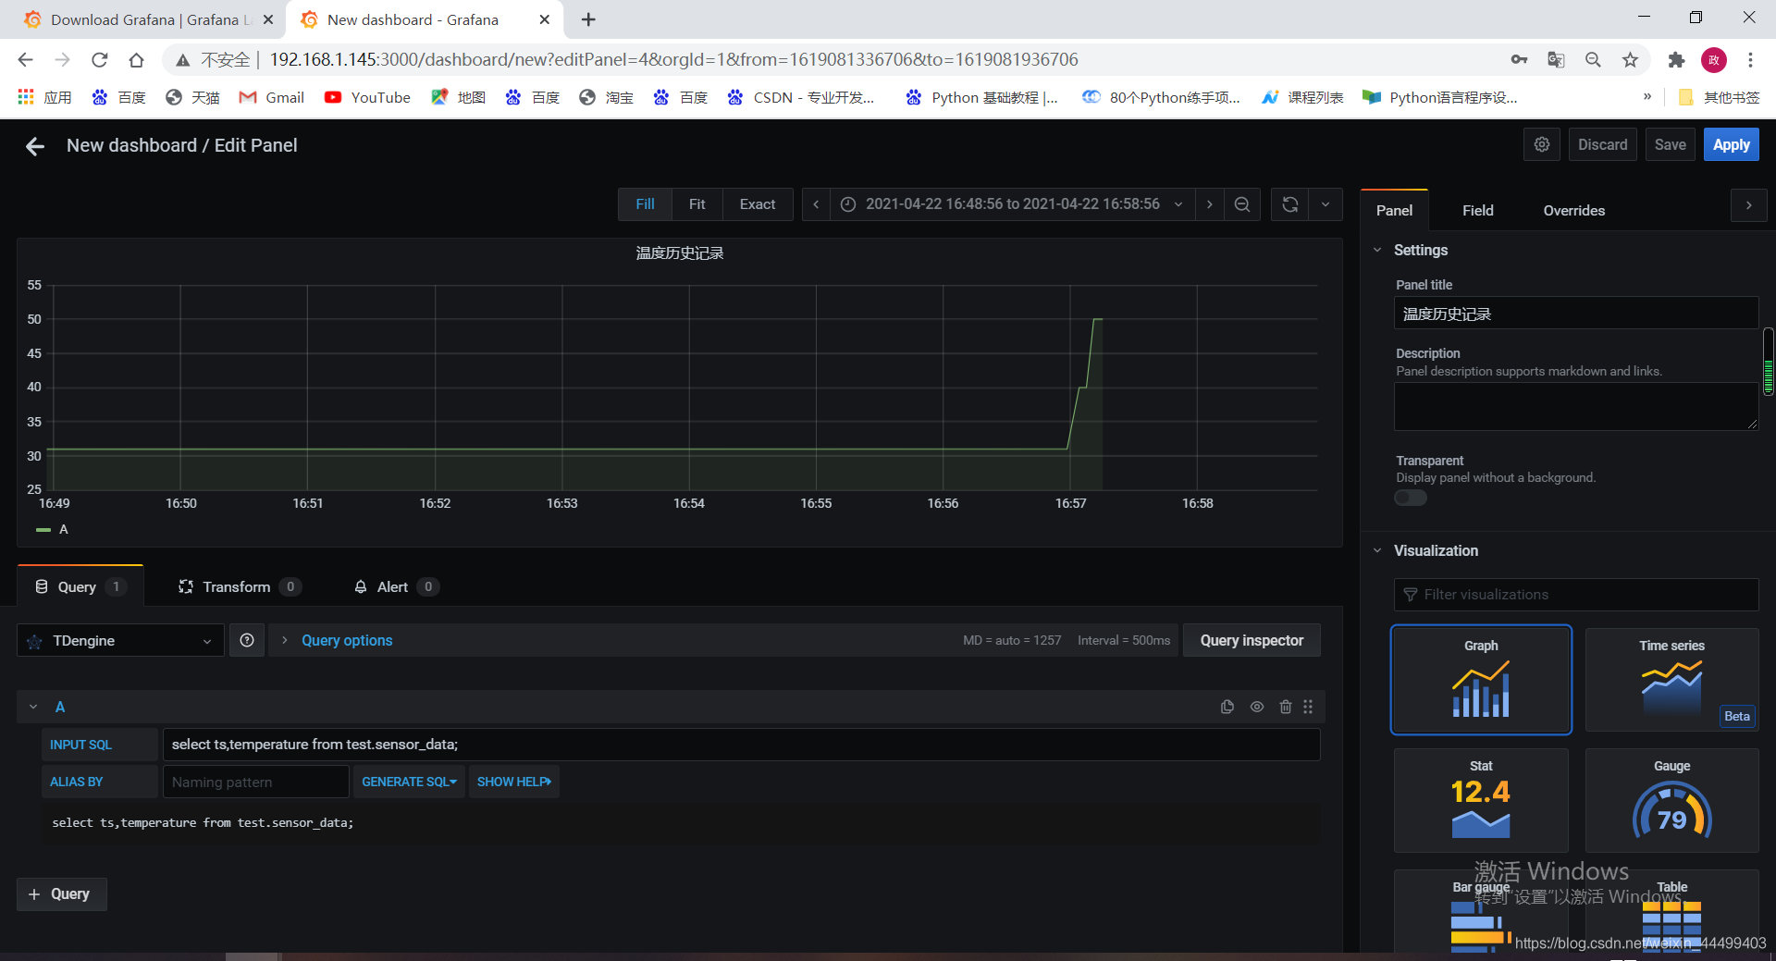Toggle the Transparent background switch
Viewport: 1776px width, 961px height.
[x=1411, y=498]
